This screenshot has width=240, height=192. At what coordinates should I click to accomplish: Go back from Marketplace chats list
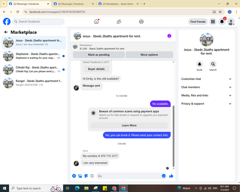pos(6,32)
